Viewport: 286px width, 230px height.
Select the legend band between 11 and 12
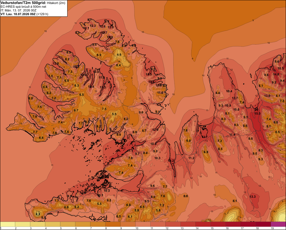[158, 224]
